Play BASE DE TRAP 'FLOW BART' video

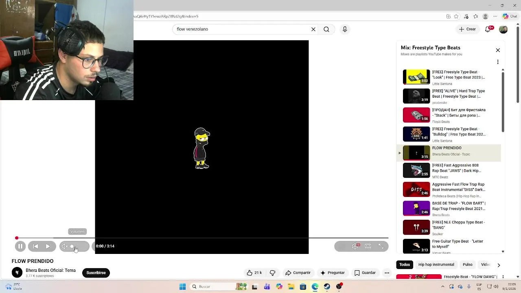pos(449,208)
